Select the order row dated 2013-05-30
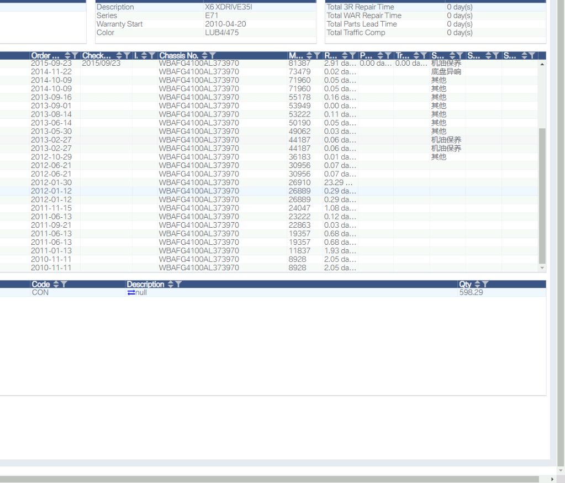Viewport: 565px width, 483px height. [268, 131]
